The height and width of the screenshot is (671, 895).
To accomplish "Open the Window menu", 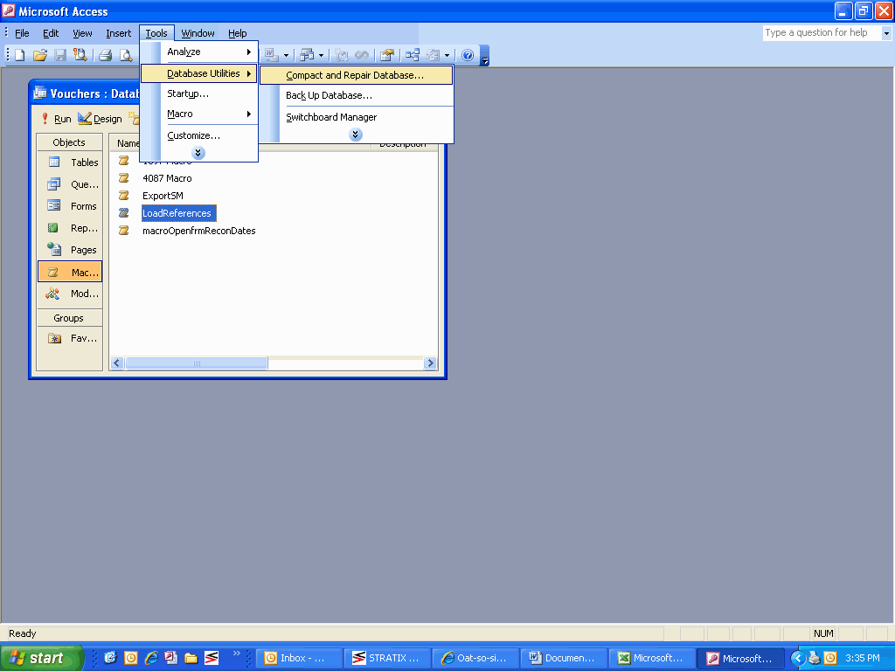I will click(198, 33).
